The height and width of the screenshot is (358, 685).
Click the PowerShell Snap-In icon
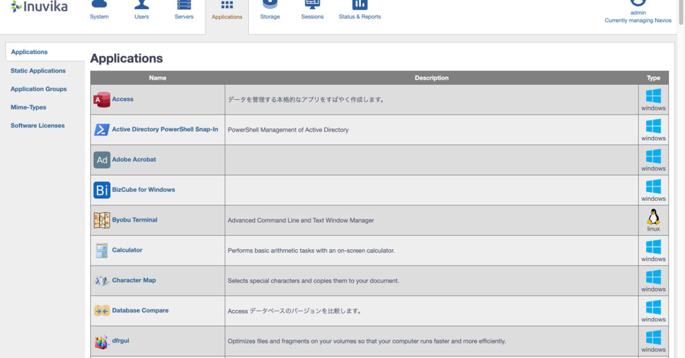point(102,130)
